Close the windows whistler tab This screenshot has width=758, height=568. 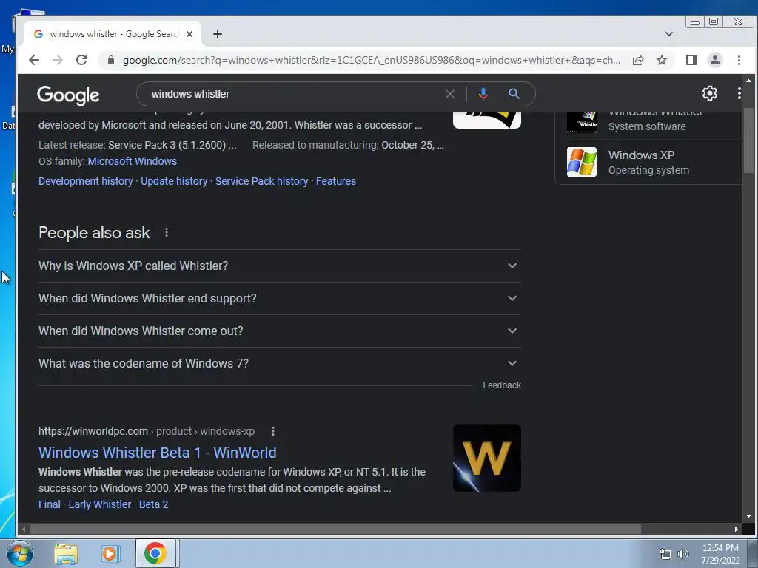click(189, 34)
